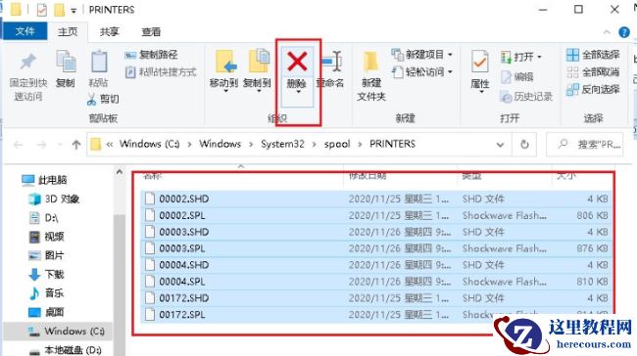
Task: Collapse the ribbon with the chevron
Action: pos(607,32)
